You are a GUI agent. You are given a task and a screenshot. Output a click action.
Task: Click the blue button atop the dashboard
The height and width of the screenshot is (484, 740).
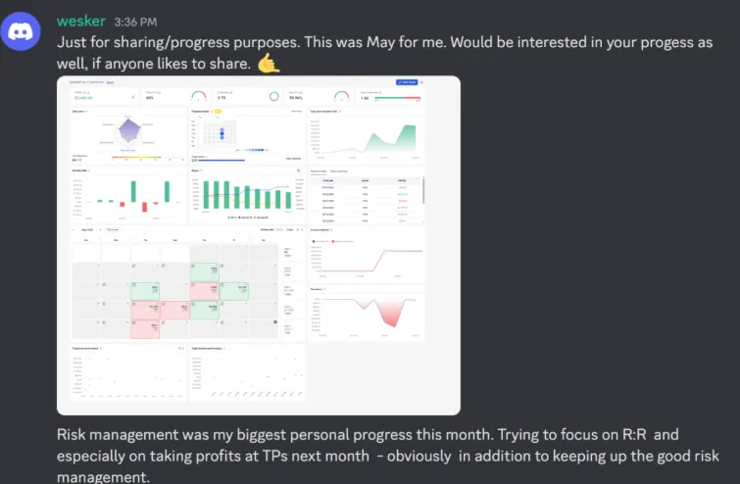407,82
